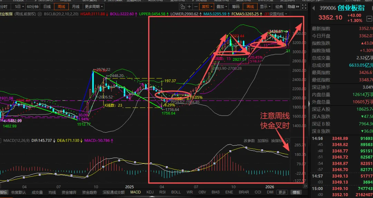The image size is (373, 198).
Task: Click the 创业板指 index name
Action: coord(351,8)
